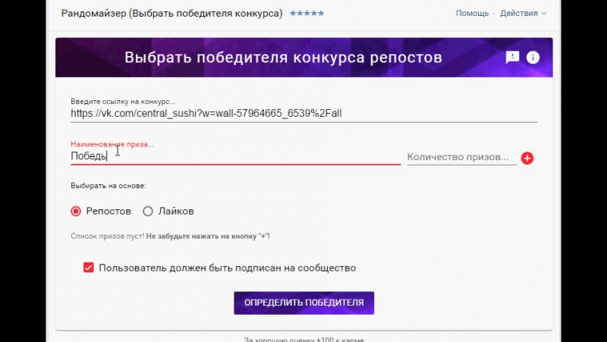
Task: Open the «Помощь» link
Action: tap(472, 14)
